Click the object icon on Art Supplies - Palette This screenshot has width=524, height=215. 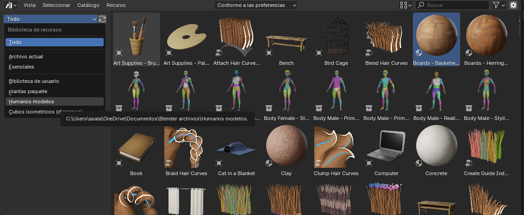(x=169, y=52)
